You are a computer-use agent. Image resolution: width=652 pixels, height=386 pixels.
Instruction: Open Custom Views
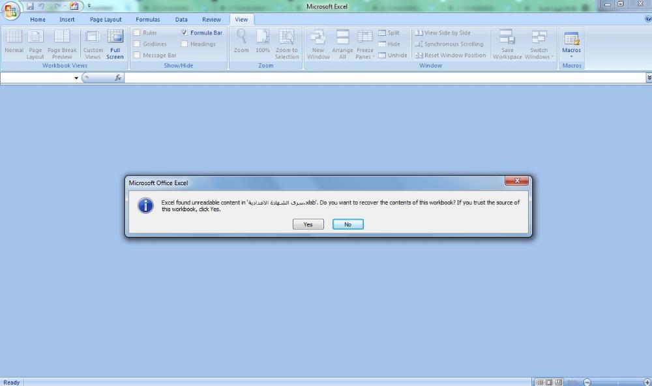93,44
